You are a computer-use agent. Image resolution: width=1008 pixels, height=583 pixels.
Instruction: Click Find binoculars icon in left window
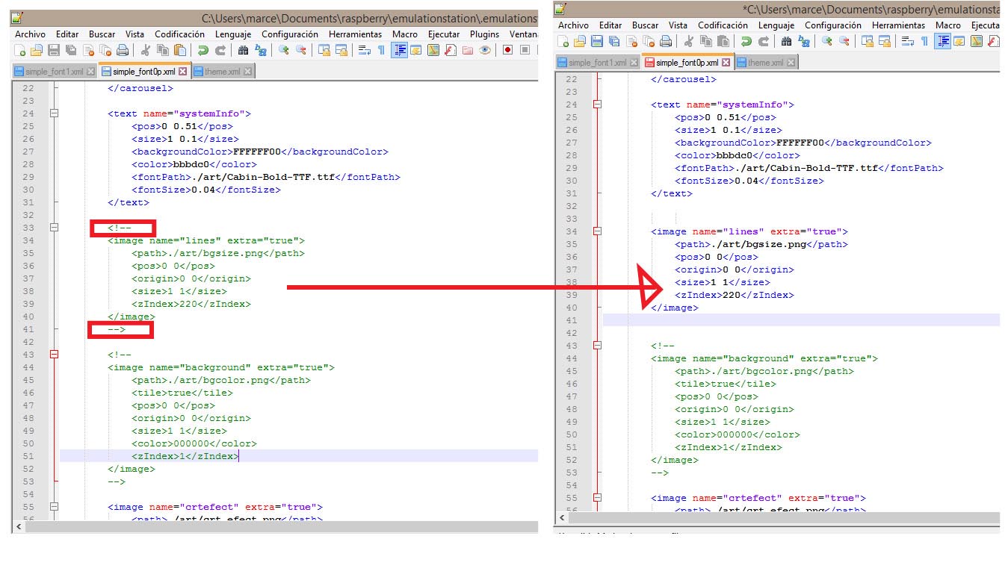243,50
